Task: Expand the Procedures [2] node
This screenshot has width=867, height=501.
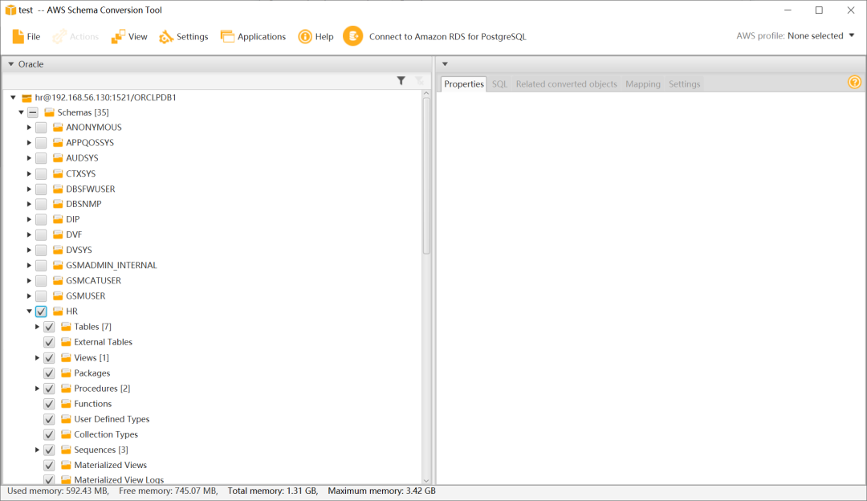Action: pos(37,388)
